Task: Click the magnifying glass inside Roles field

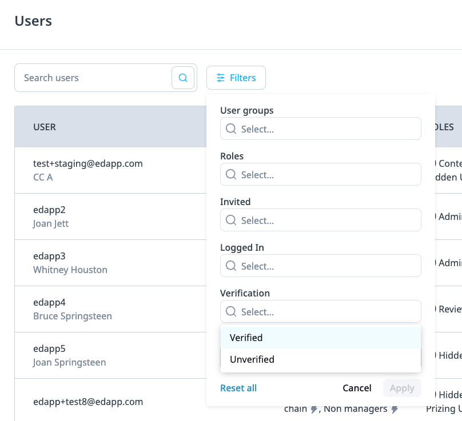Action: click(231, 174)
